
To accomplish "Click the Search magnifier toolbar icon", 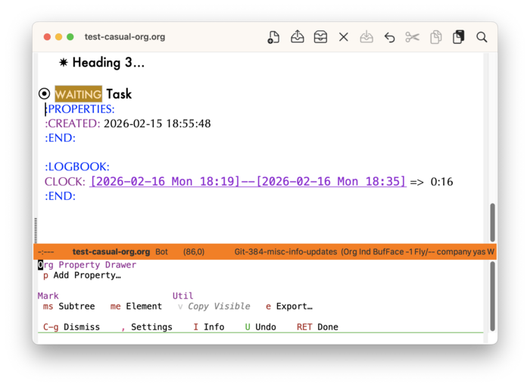I will click(482, 37).
